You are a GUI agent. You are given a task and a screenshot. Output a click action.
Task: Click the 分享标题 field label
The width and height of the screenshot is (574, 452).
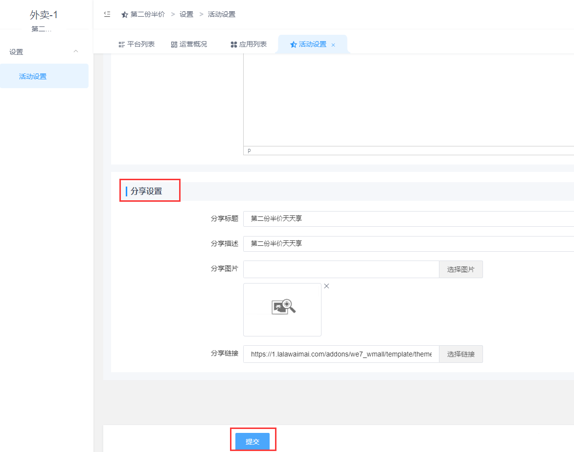tap(225, 219)
